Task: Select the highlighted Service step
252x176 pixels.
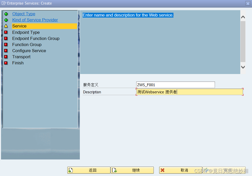Action: 19,26
